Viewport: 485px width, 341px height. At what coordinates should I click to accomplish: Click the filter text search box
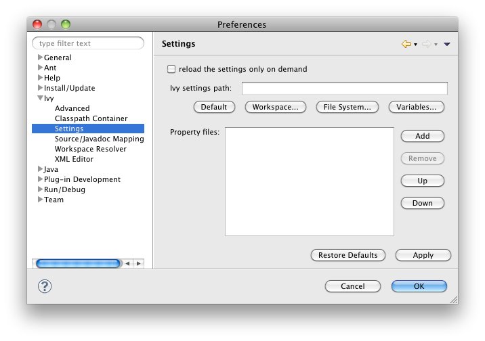88,43
